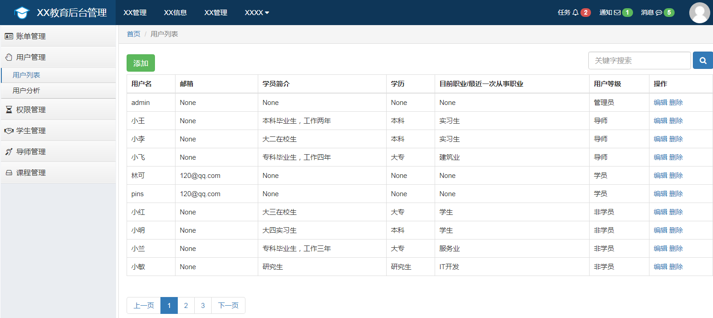Edit user 小飞
Screen dimensions: 713x318
click(x=660, y=157)
